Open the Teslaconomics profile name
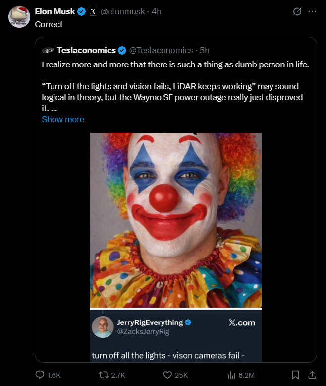 [86, 50]
